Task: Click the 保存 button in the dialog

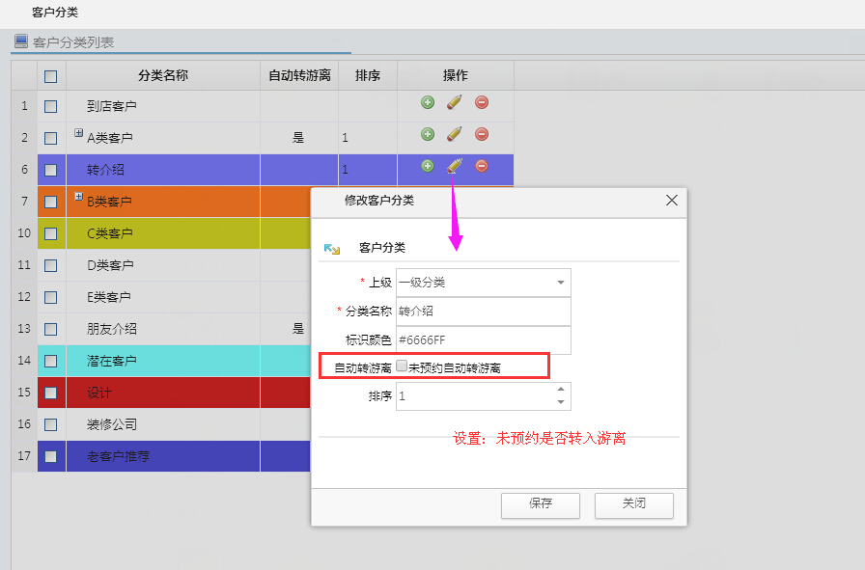Action: pyautogui.click(x=540, y=505)
